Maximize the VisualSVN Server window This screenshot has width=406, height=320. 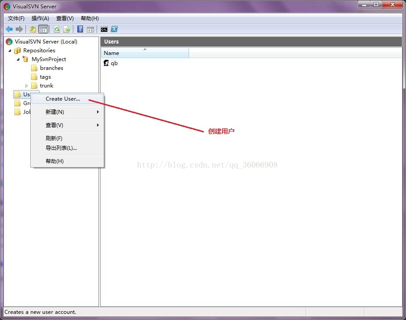point(376,5)
